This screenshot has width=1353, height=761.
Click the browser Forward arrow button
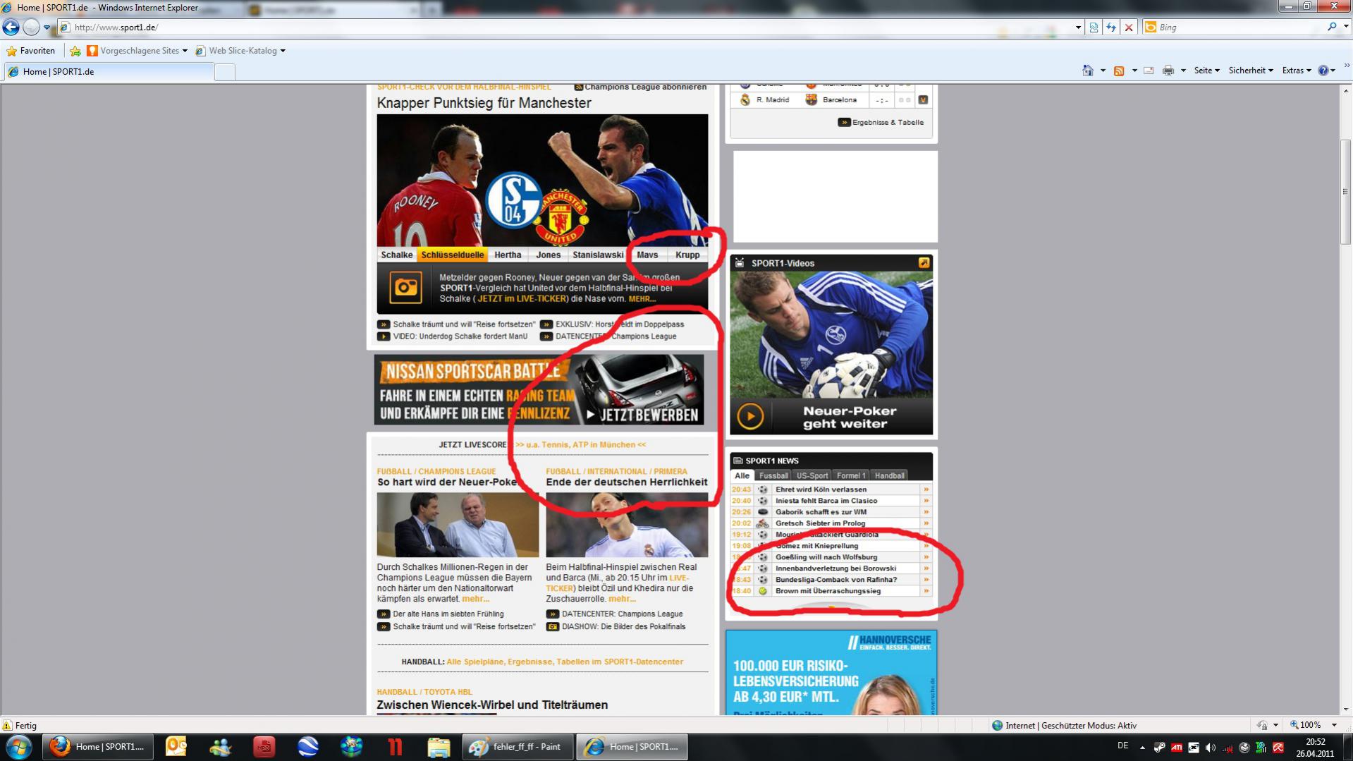[31, 27]
